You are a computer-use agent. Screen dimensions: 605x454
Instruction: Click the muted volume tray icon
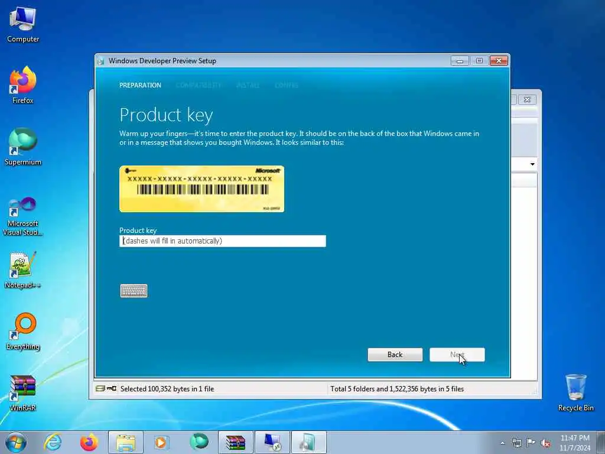545,443
